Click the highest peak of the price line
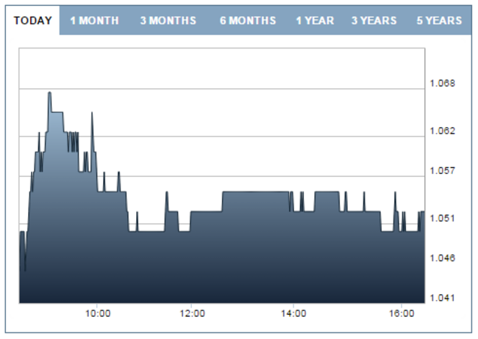The width and height of the screenshot is (478, 339). click(49, 93)
